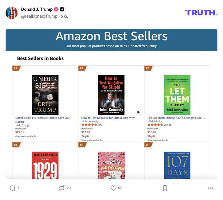Click the Under Siege book cover
The image size is (223, 200).
click(45, 95)
